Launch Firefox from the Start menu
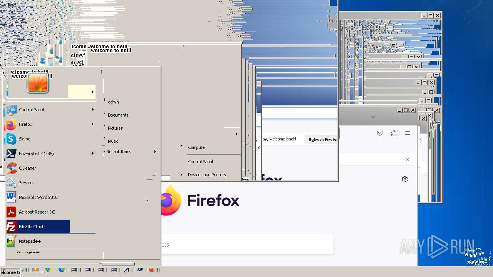The image size is (493, 277). (x=51, y=124)
